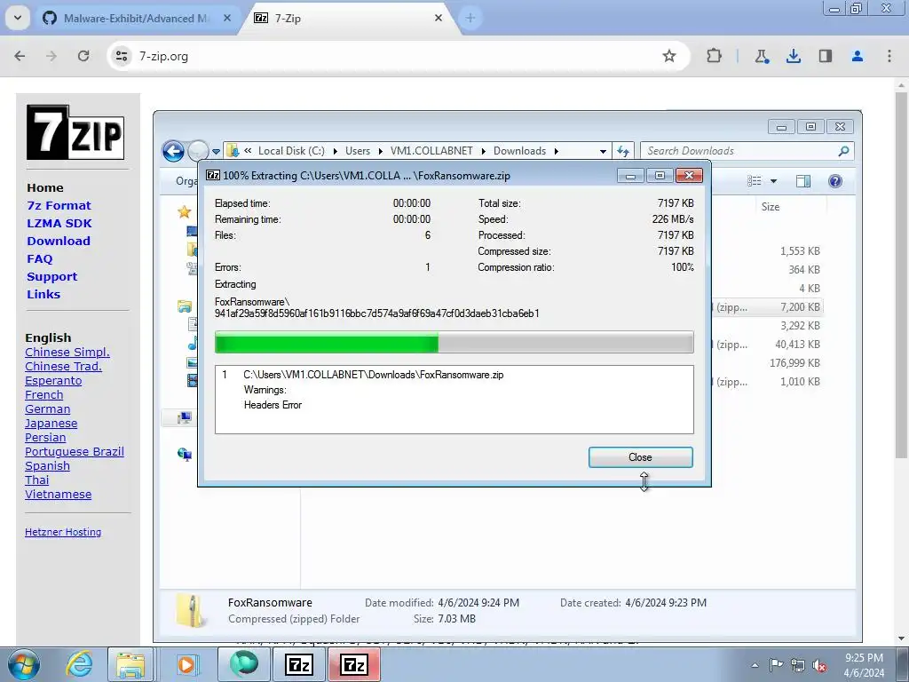The image size is (909, 682).
Task: Switch language to Chinese Simpl.
Action: 67,352
